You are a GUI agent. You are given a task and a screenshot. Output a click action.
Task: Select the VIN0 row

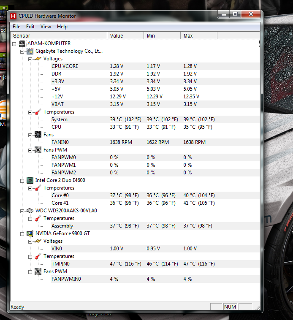click(x=155, y=249)
